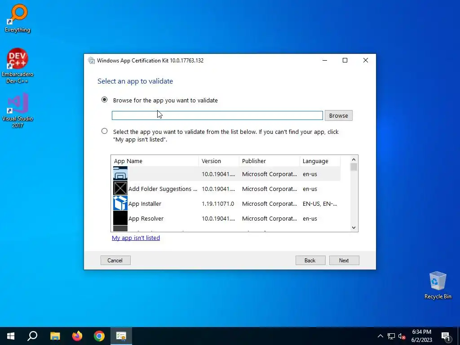
Task: Click the muted volume tray icon
Action: click(402, 336)
